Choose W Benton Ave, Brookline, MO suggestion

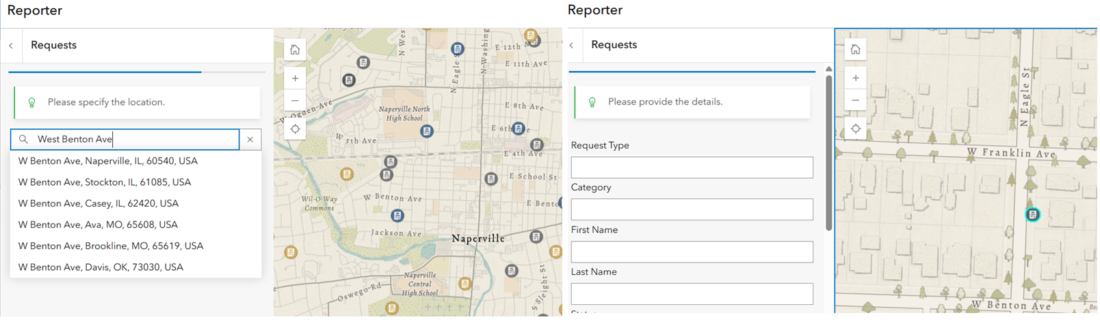[135, 246]
